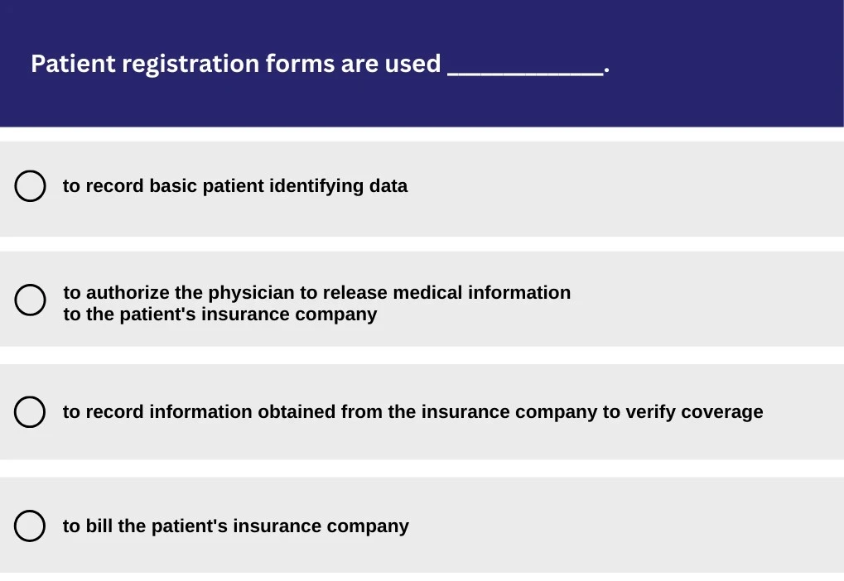Pick the radio button for verifying insurance coverage
Screen dimensions: 844x581
[x=30, y=412]
